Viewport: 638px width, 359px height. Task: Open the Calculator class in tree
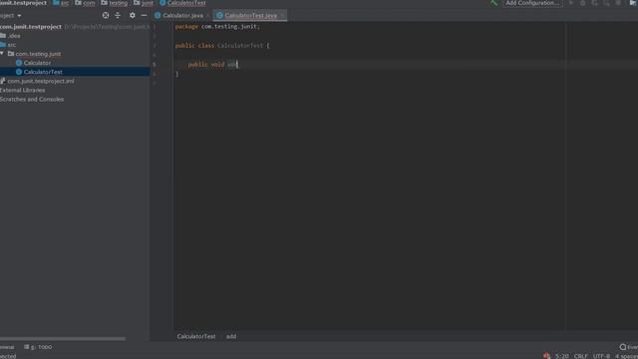coord(37,63)
